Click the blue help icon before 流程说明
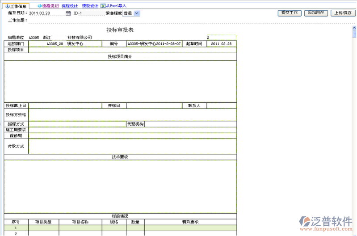The image size is (357, 236). [x=39, y=6]
